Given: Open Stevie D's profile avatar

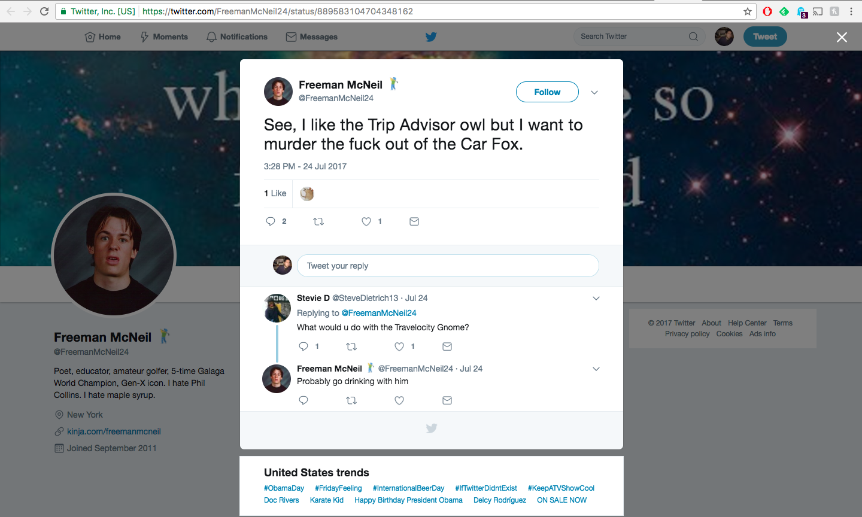Looking at the screenshot, I should coord(277,308).
